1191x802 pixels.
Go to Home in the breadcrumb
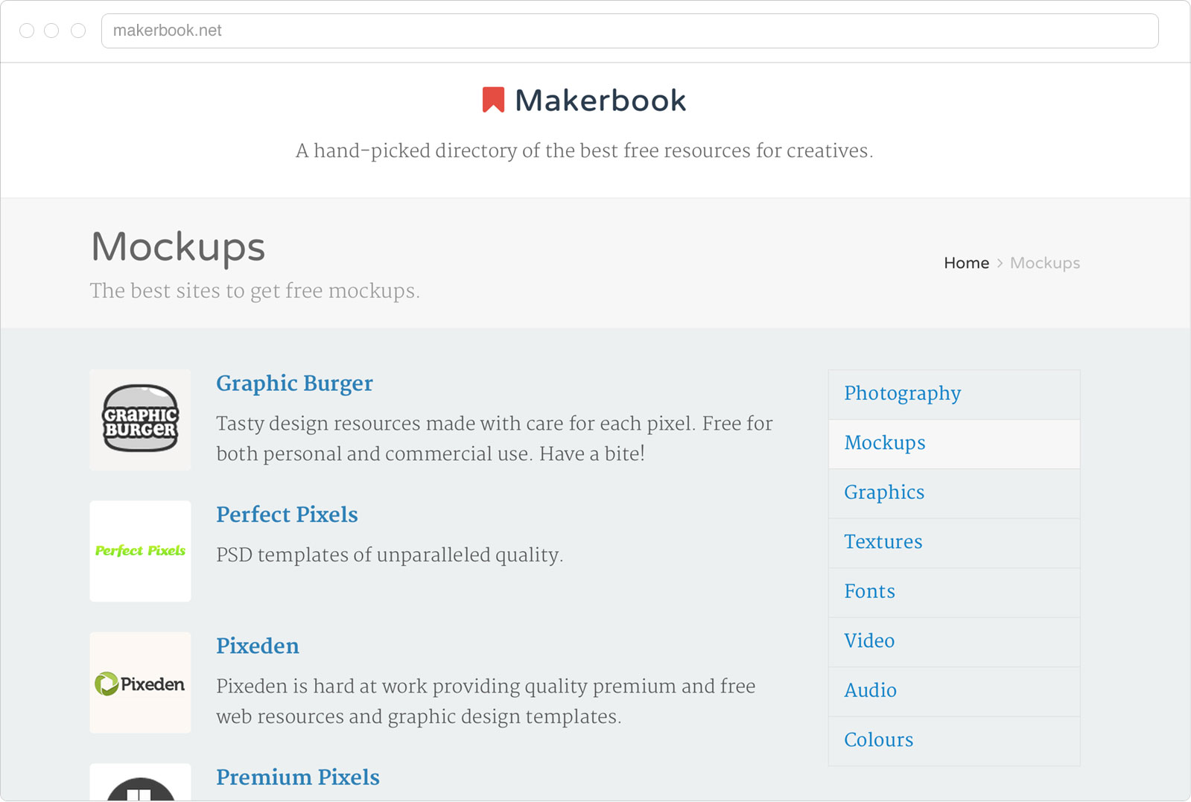(x=966, y=263)
